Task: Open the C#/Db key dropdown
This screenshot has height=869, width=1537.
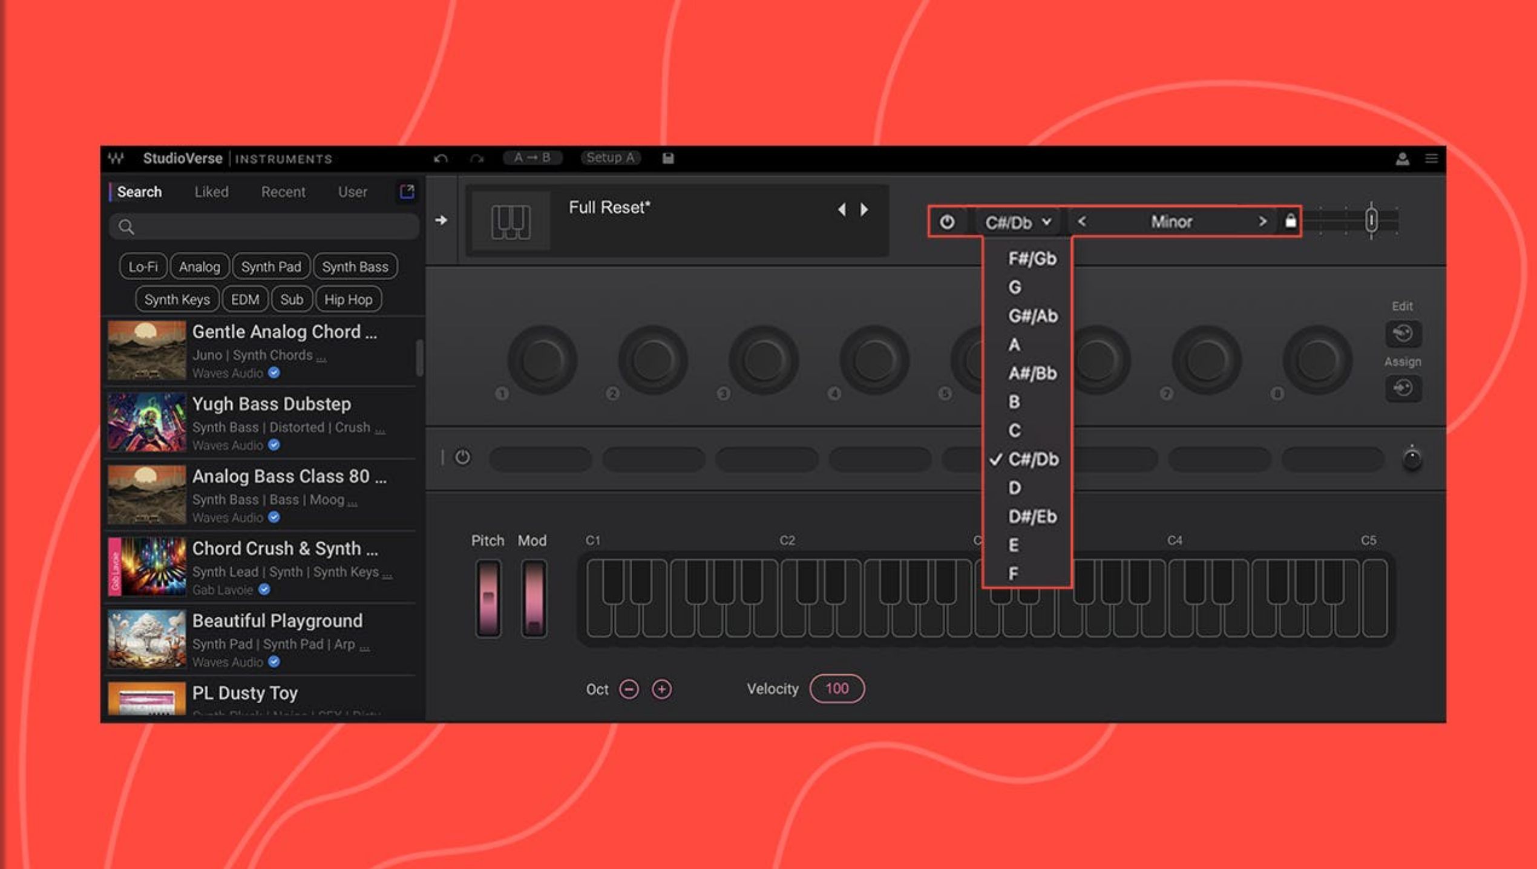Action: pyautogui.click(x=1018, y=223)
